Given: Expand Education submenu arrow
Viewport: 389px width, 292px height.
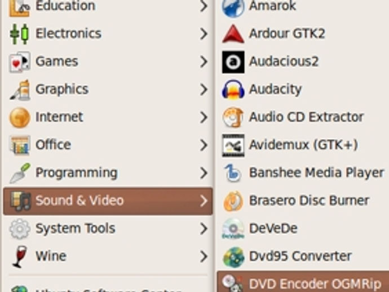Looking at the screenshot, I should [204, 6].
